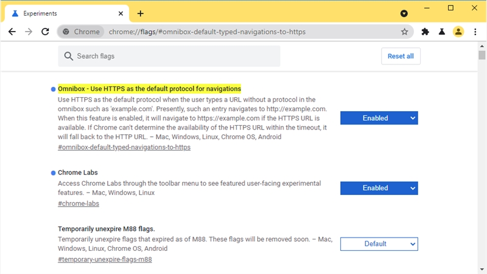Click inside the Search flags field
The height and width of the screenshot is (274, 487).
click(170, 56)
